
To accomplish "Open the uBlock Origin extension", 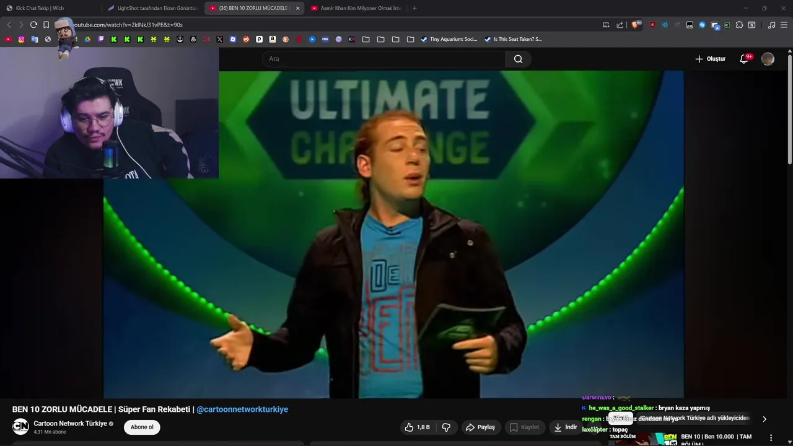I will pos(652,25).
